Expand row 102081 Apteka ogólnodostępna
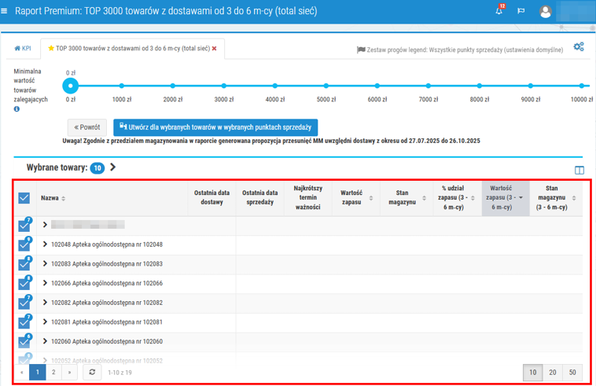 (x=45, y=322)
